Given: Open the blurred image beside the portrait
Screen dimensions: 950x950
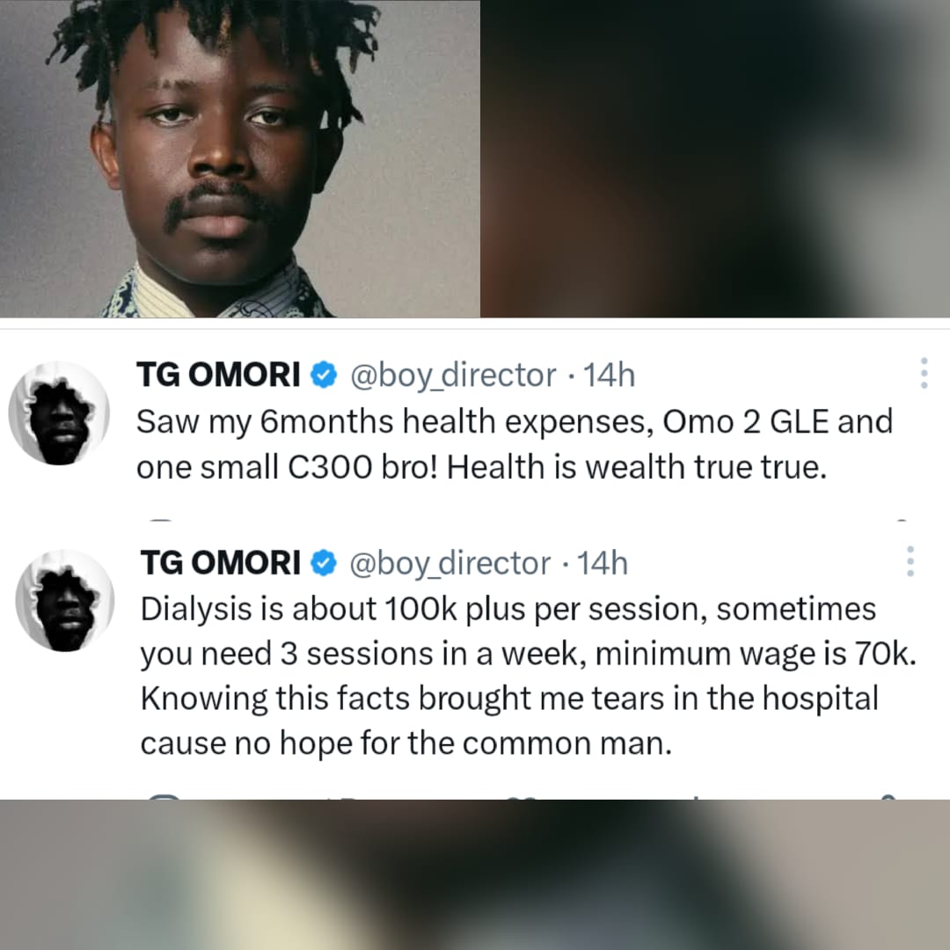Looking at the screenshot, I should pyautogui.click(x=715, y=158).
